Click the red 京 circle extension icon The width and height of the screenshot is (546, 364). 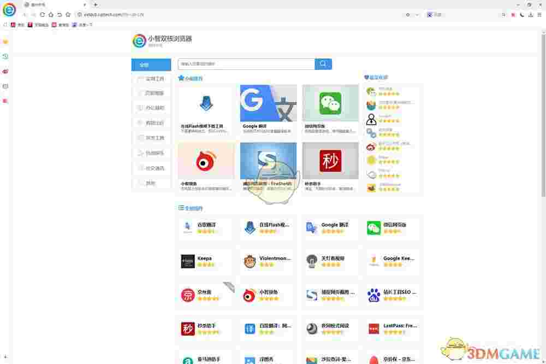188,295
